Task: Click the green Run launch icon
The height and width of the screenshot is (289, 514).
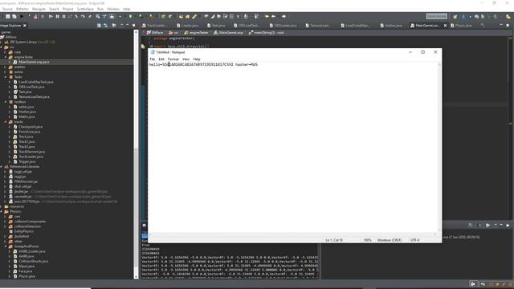Action: coord(141,16)
